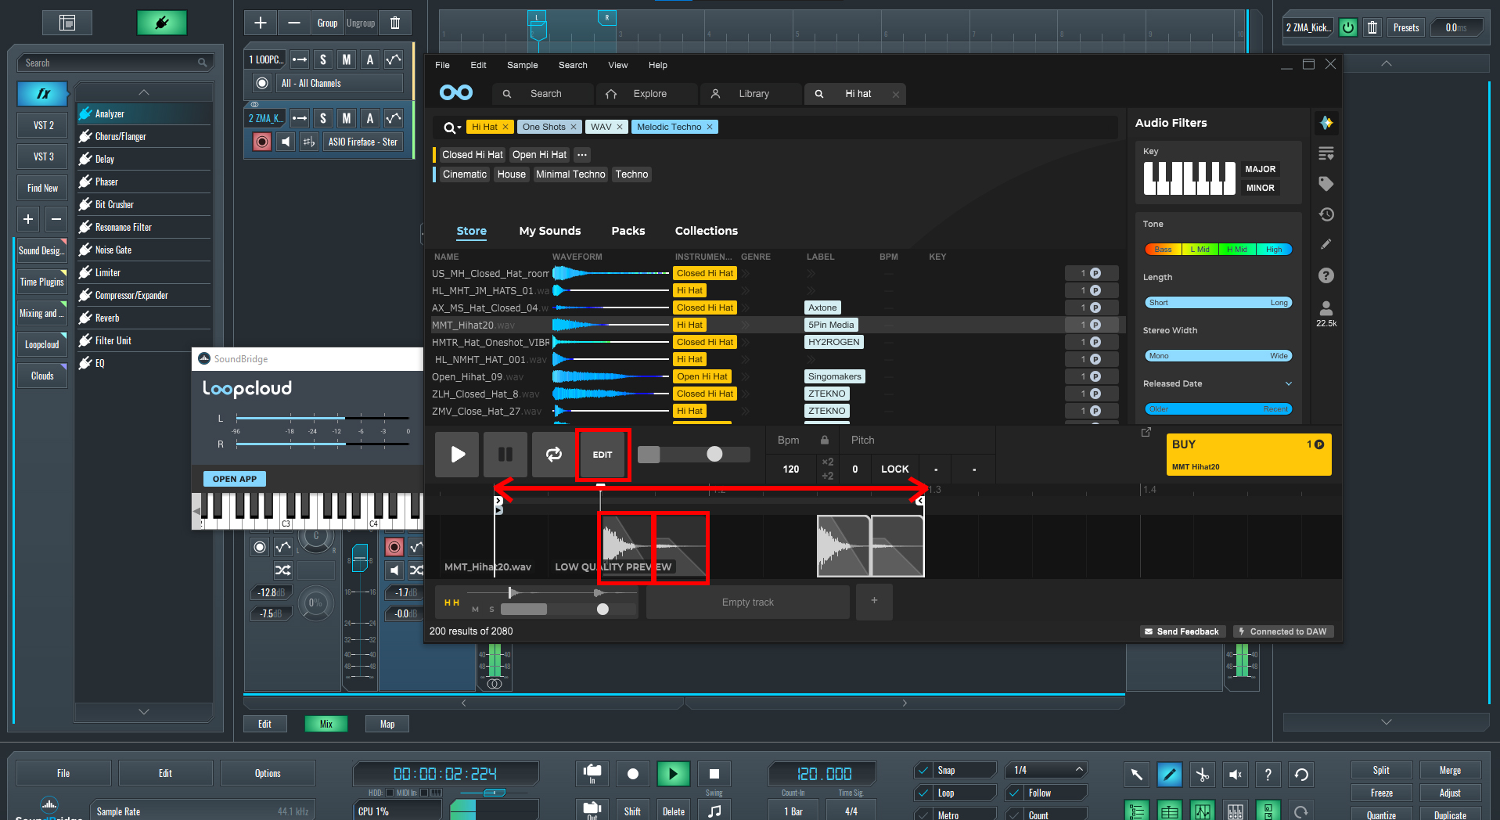1500x820 pixels.
Task: Collapse the effects list with up chevron
Action: pos(144,92)
